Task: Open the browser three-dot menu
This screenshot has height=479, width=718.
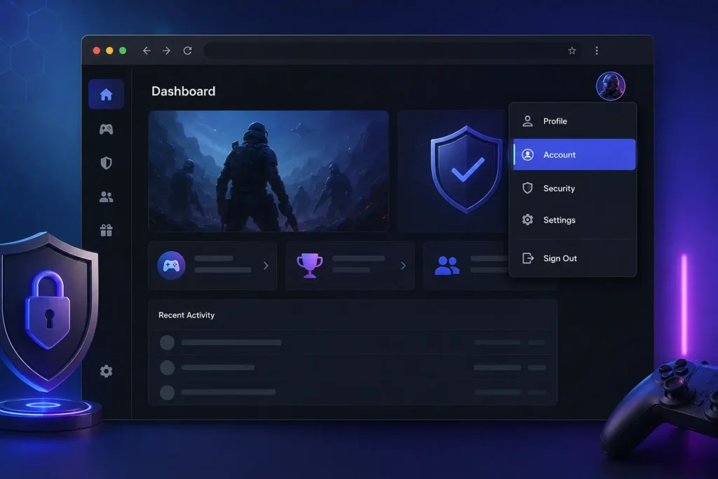Action: click(x=597, y=50)
